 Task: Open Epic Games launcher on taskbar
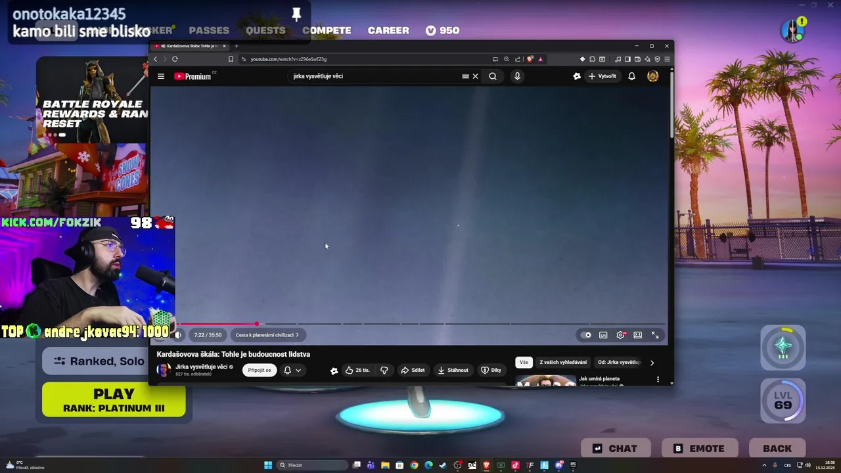[x=573, y=465]
